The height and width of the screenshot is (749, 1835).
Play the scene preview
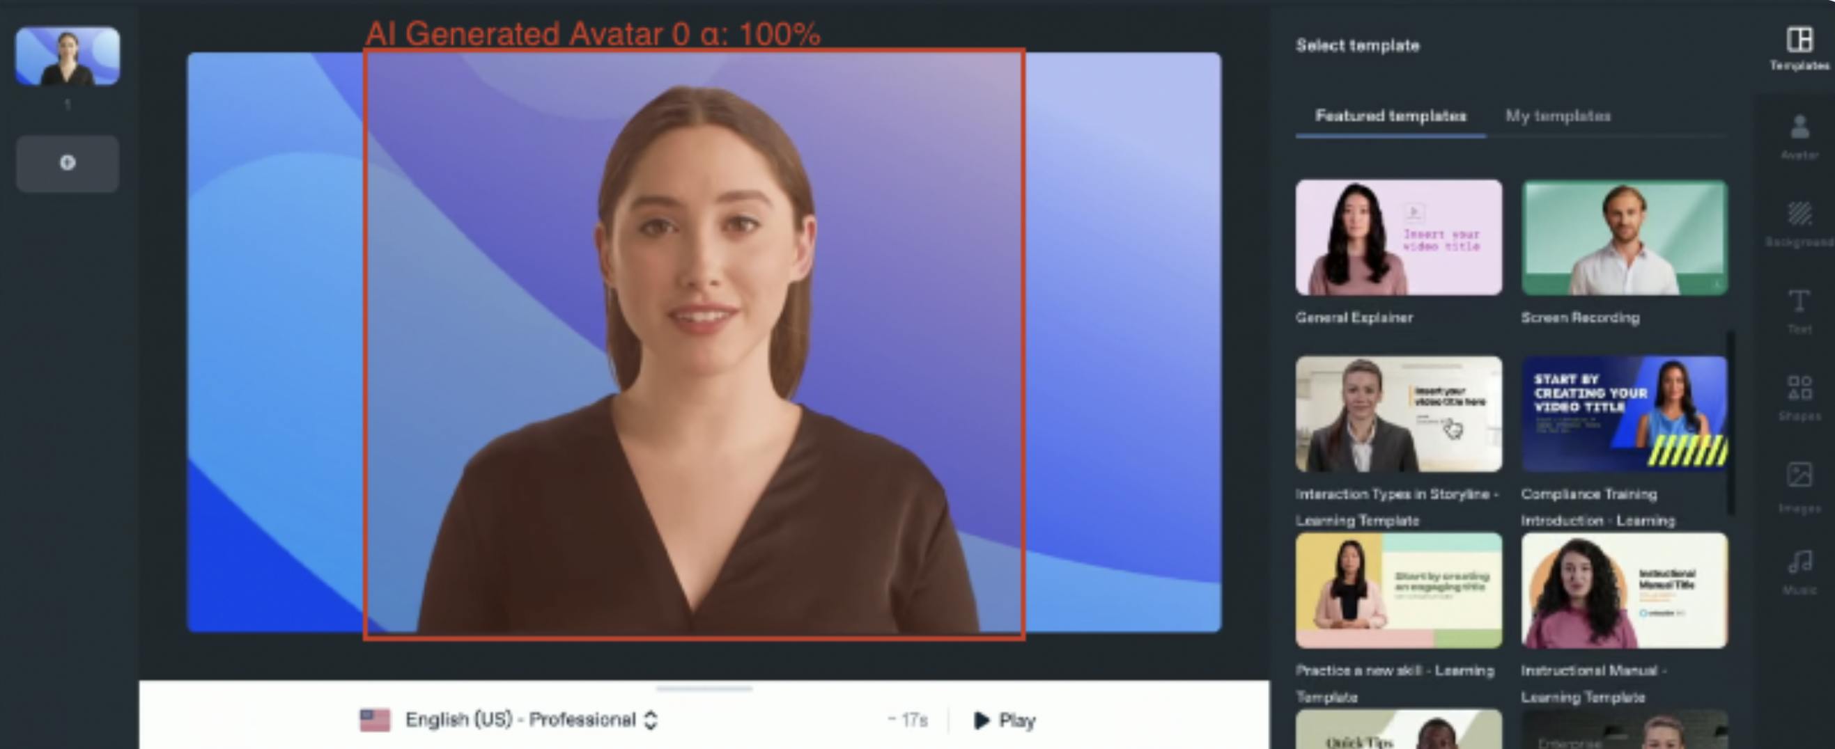click(1005, 720)
